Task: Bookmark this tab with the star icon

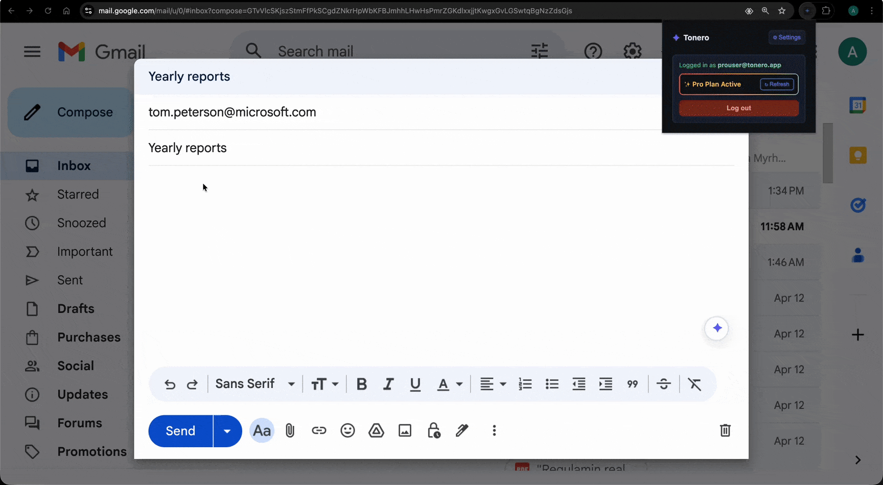Action: pos(782,11)
